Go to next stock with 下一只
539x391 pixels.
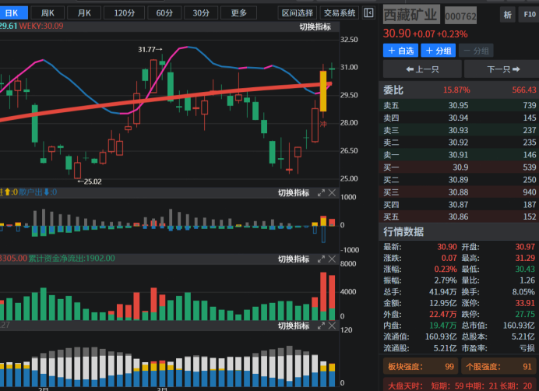tap(498, 69)
